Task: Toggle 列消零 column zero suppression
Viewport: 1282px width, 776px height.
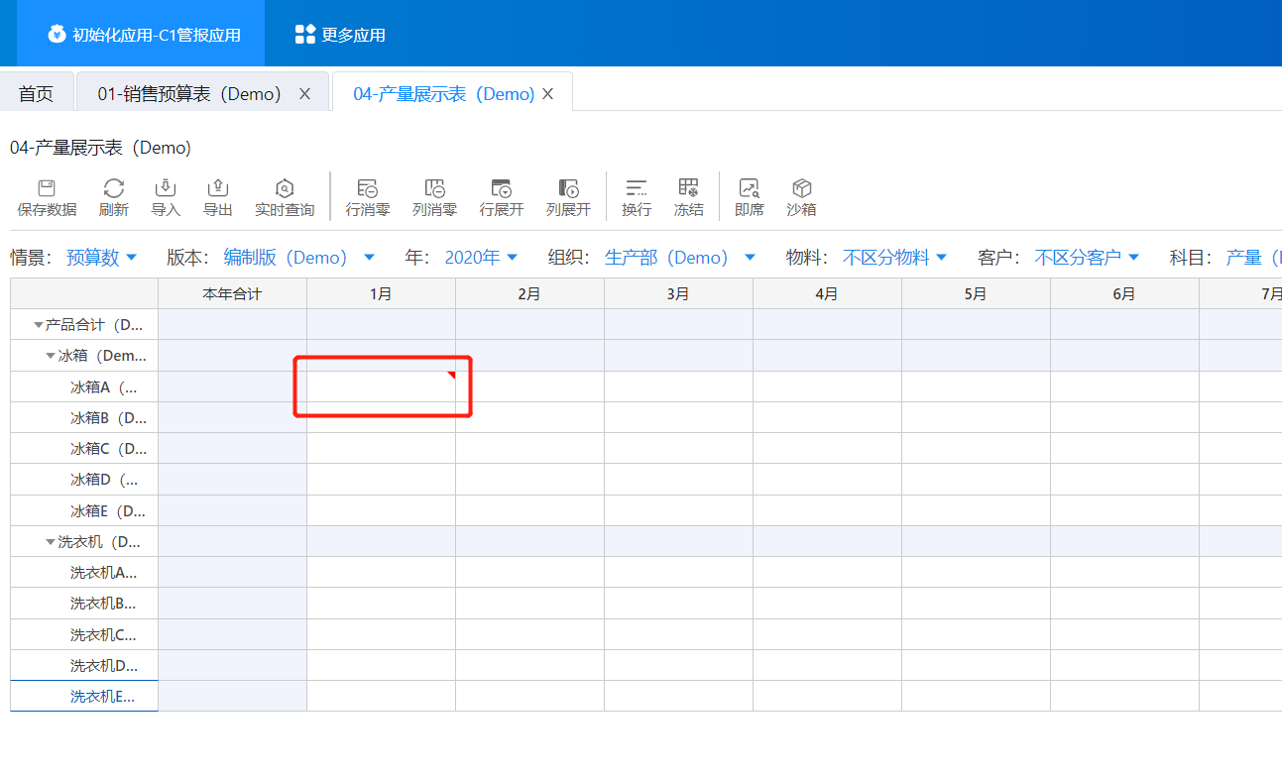Action: point(434,188)
